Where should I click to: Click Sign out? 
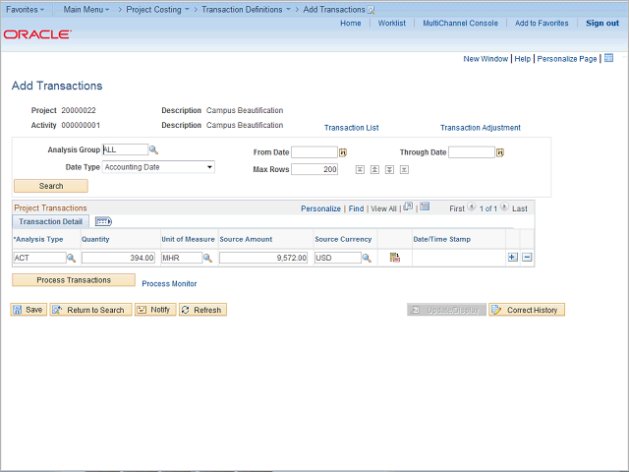click(602, 24)
